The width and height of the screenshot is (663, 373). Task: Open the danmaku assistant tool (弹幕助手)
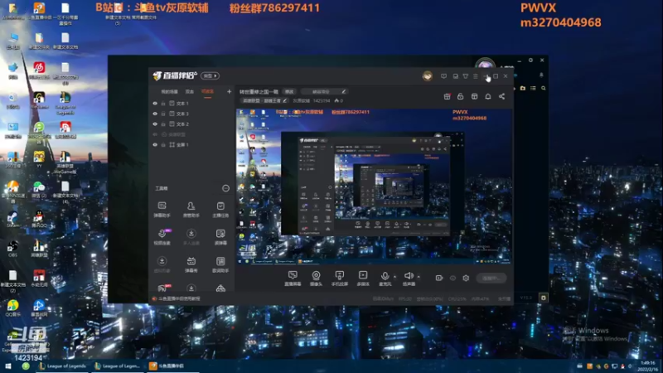162,210
